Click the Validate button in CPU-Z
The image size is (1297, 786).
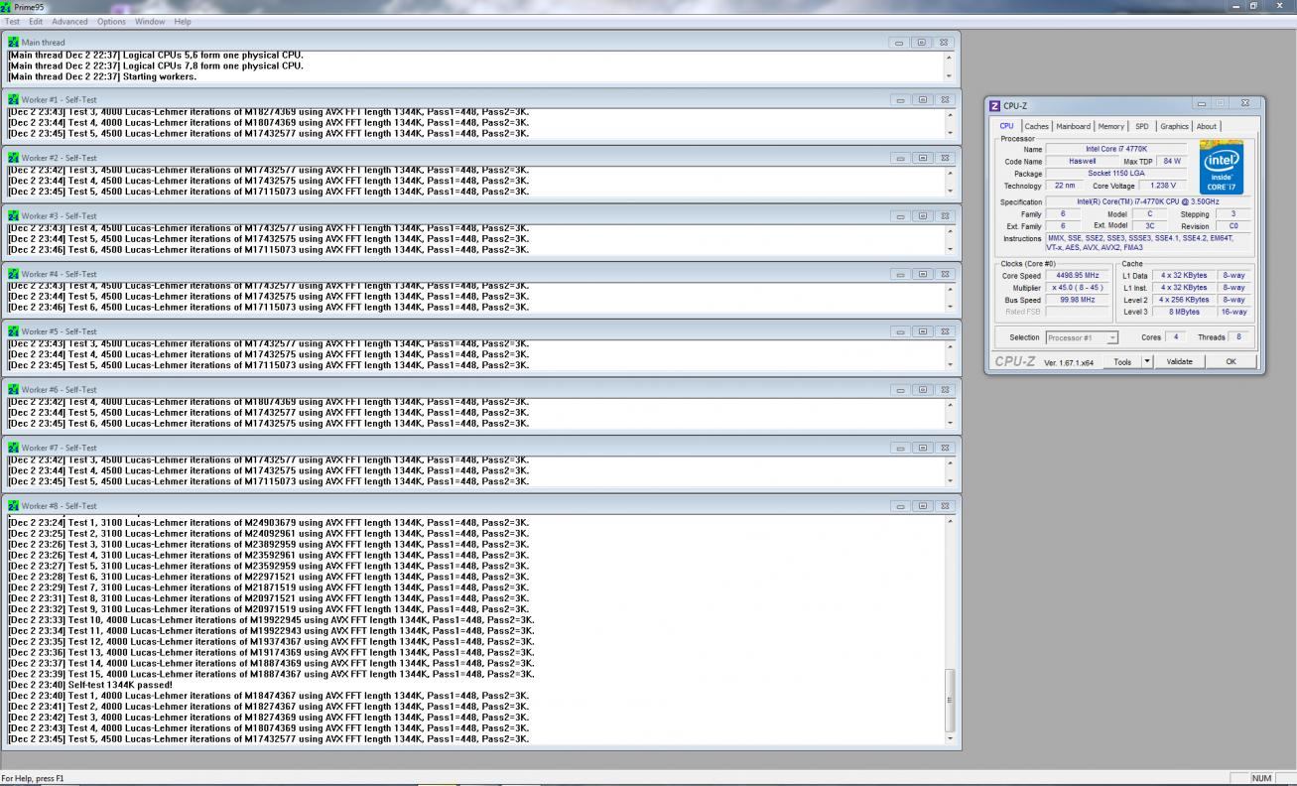pyautogui.click(x=1180, y=362)
